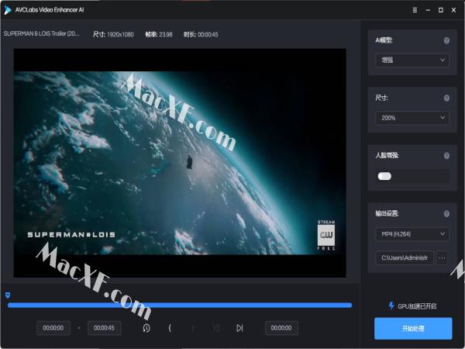Browse output folder with ellipsis button
465x349 pixels.
442,258
